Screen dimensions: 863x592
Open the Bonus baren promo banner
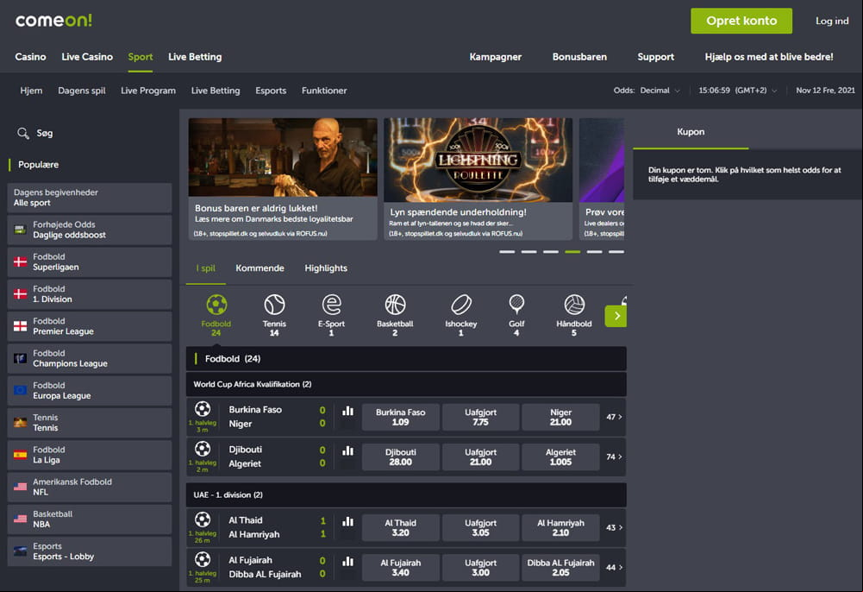tap(283, 179)
